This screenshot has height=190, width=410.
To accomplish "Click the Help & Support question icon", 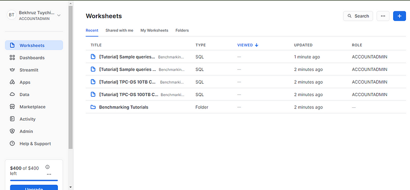I will click(x=12, y=144).
